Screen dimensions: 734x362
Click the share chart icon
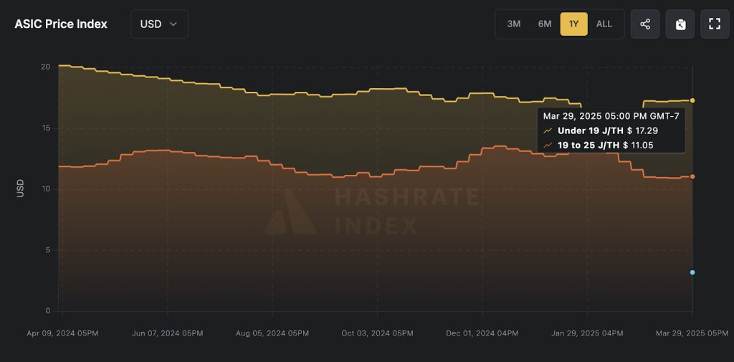pyautogui.click(x=645, y=24)
